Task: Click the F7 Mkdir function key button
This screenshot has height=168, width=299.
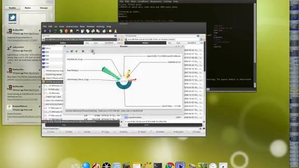Action: [142, 132]
